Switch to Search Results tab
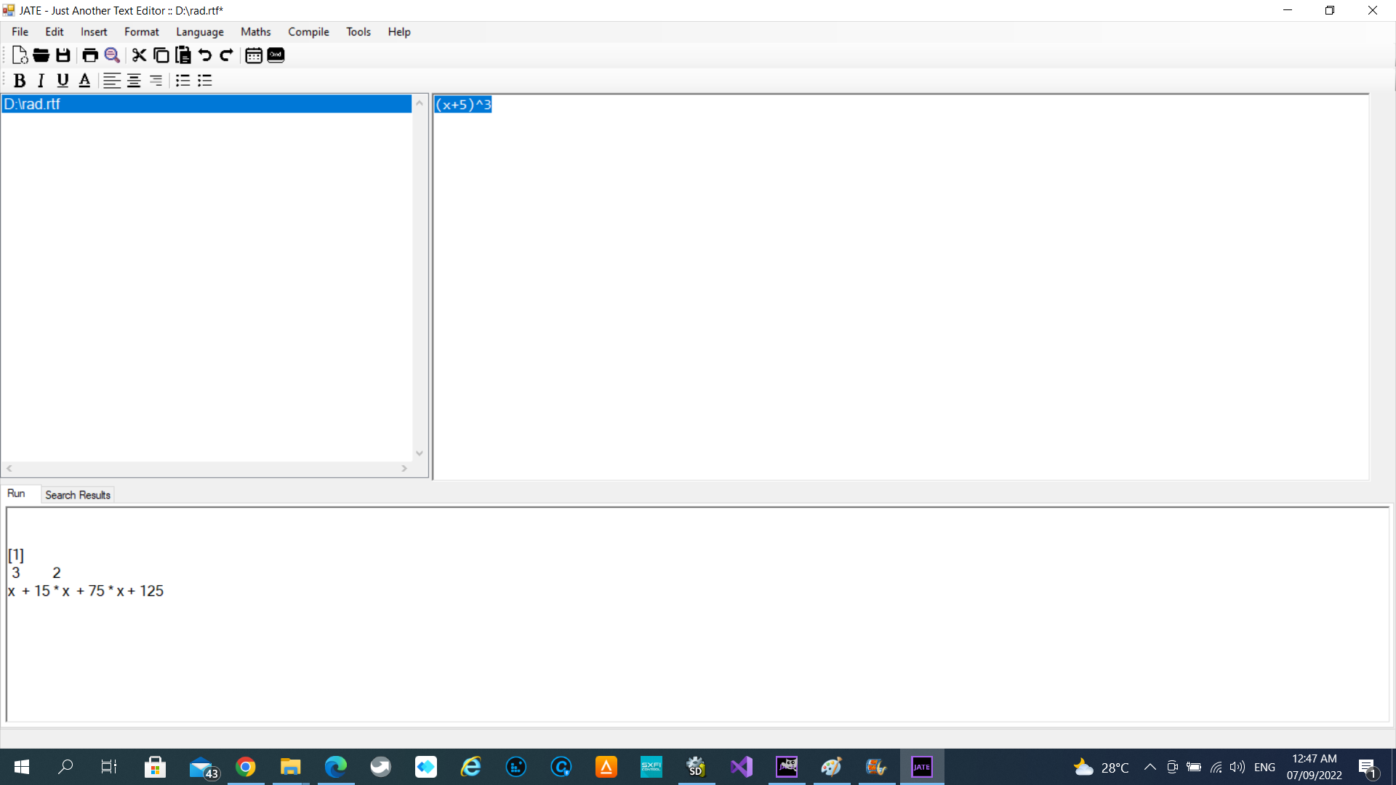Viewport: 1396px width, 785px height. tap(78, 495)
